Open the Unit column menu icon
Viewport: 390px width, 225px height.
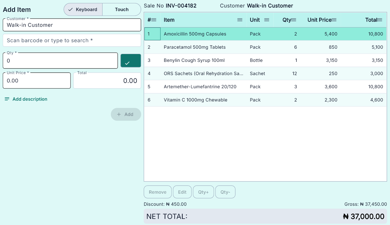pos(267,20)
